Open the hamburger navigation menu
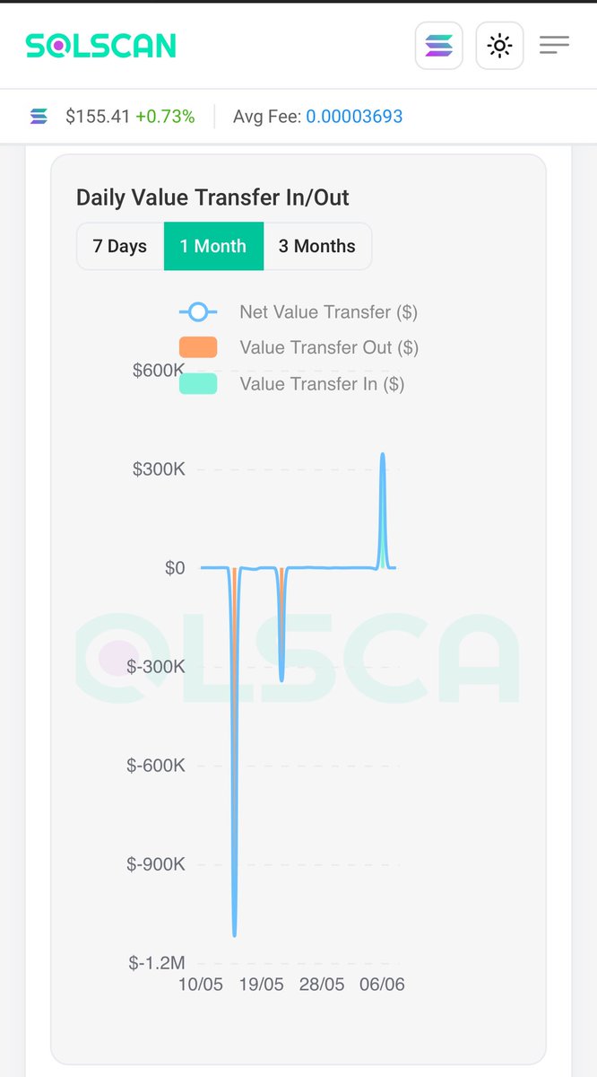The width and height of the screenshot is (597, 1077). tap(554, 45)
